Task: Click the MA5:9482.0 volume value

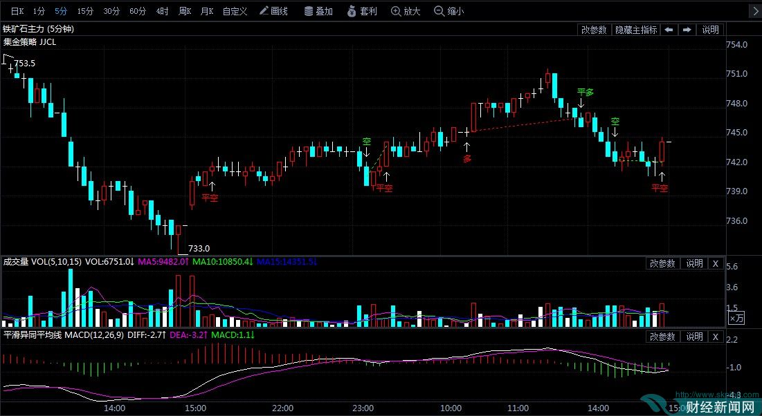Action: pos(163,262)
